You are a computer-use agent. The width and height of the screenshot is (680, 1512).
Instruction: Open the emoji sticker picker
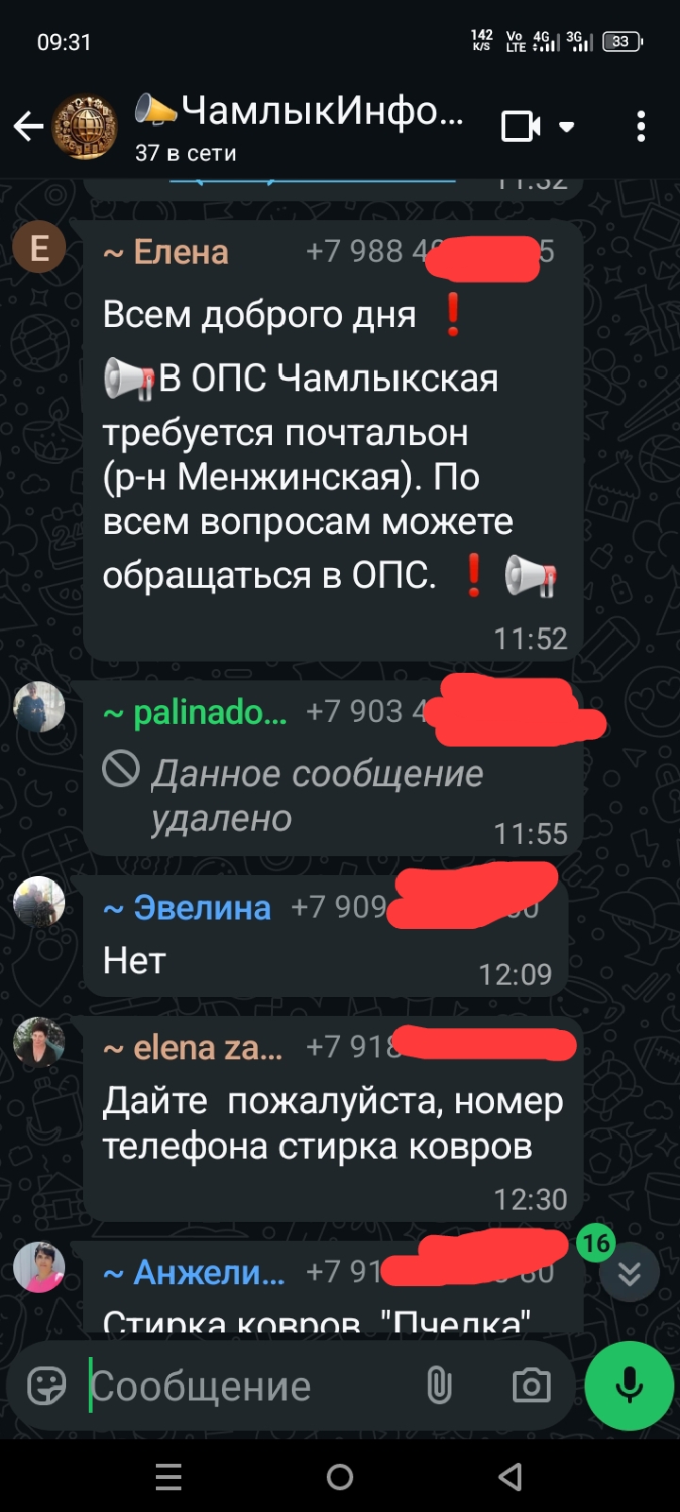coord(47,1386)
